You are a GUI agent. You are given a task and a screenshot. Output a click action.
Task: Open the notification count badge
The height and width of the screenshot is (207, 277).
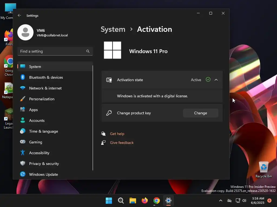pos(269,201)
